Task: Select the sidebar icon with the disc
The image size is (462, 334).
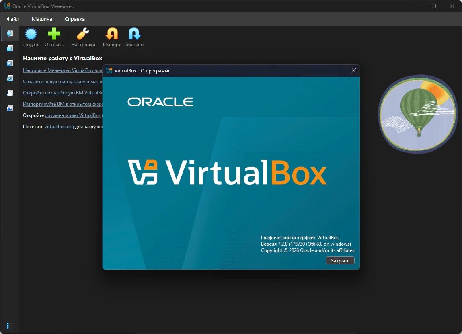Action: click(x=10, y=63)
